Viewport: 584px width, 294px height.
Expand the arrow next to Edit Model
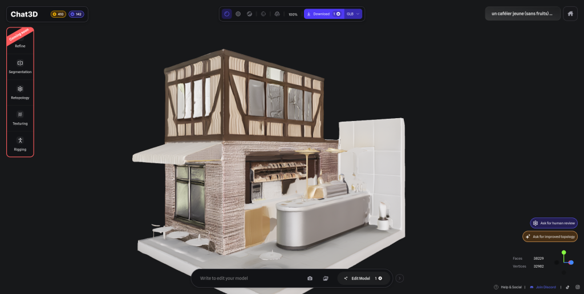[400, 278]
